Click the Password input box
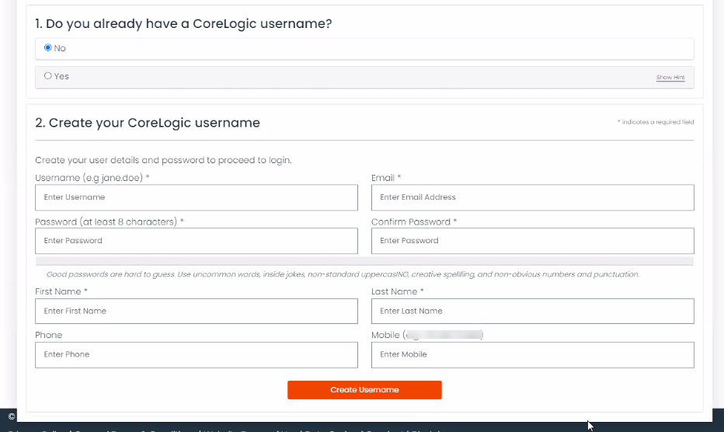Viewport: 724px width, 432px height. click(197, 241)
